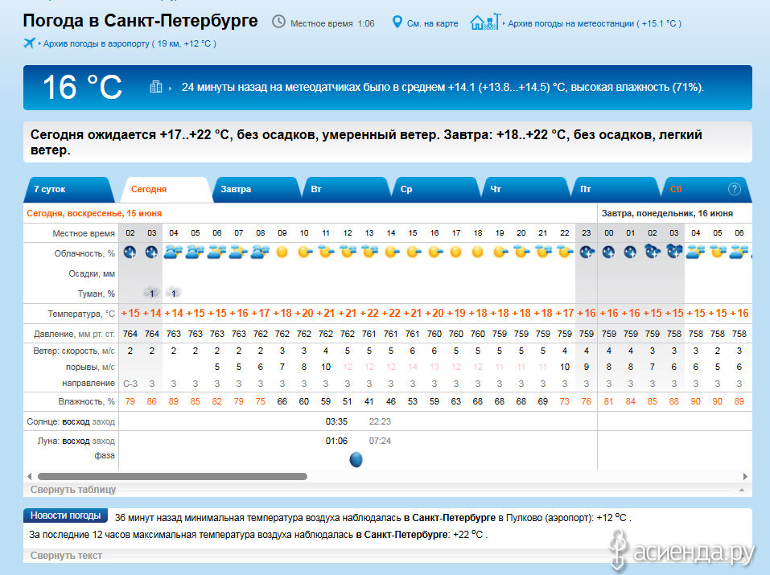Click the help question mark icon
This screenshot has width=770, height=575.
click(734, 189)
